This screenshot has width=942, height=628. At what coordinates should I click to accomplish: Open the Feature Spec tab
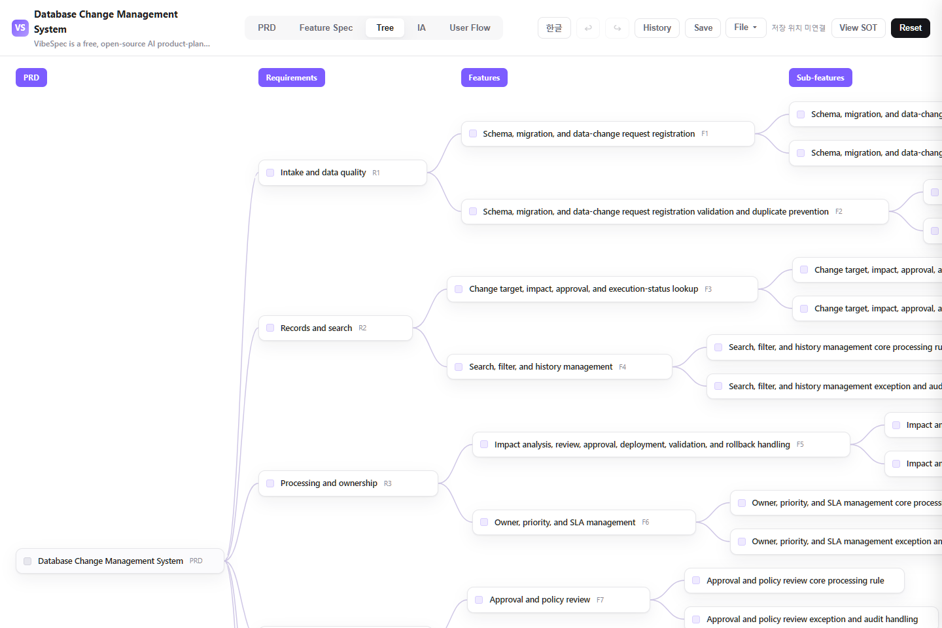pos(326,28)
